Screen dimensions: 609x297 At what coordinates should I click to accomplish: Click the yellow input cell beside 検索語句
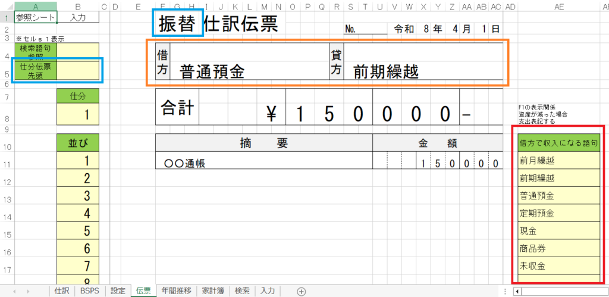78,52
